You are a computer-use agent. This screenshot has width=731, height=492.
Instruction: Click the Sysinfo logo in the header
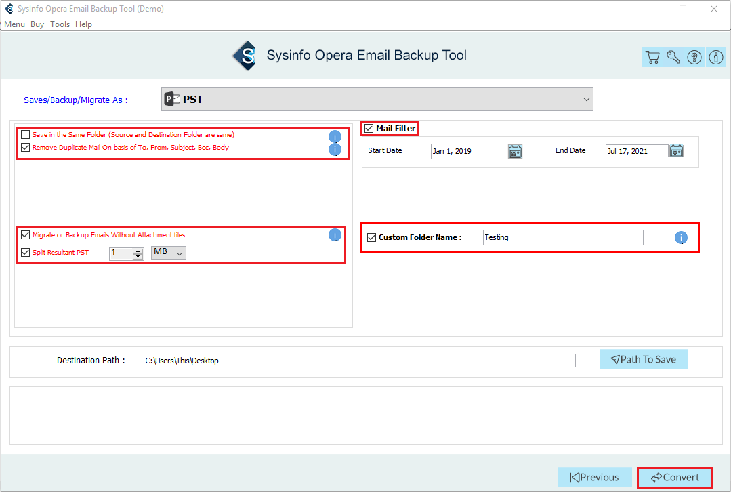(x=246, y=56)
